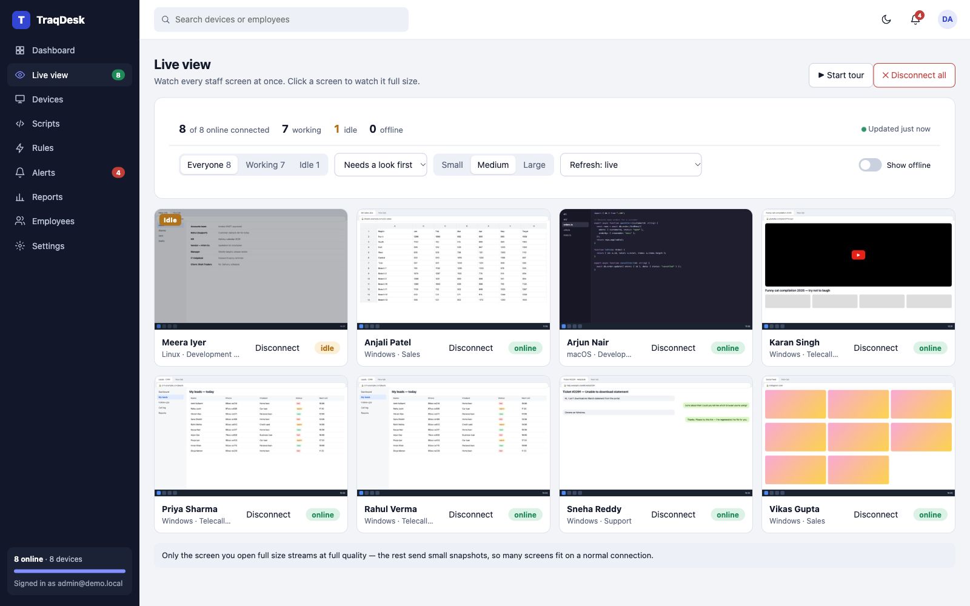Image resolution: width=970 pixels, height=606 pixels.
Task: Click the YouTube play icon on Karan's screen
Action: click(x=858, y=255)
